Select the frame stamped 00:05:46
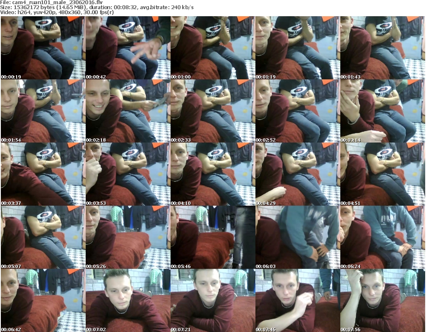Screen dimensions: 426x332 point(213,237)
